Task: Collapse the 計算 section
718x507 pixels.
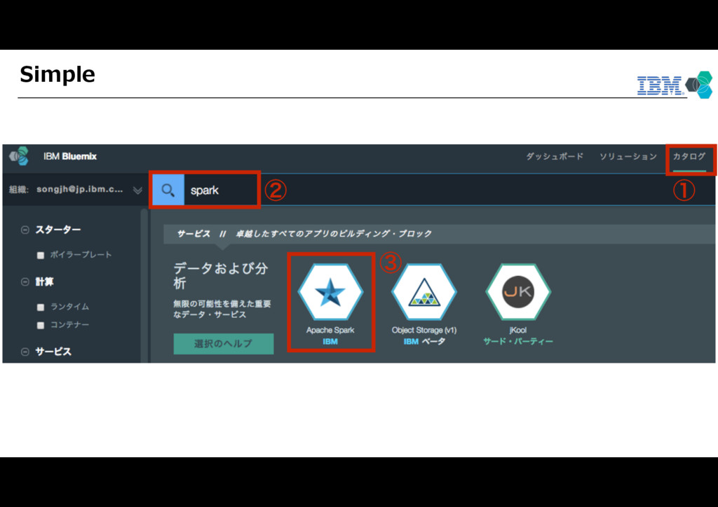Action: [x=25, y=282]
